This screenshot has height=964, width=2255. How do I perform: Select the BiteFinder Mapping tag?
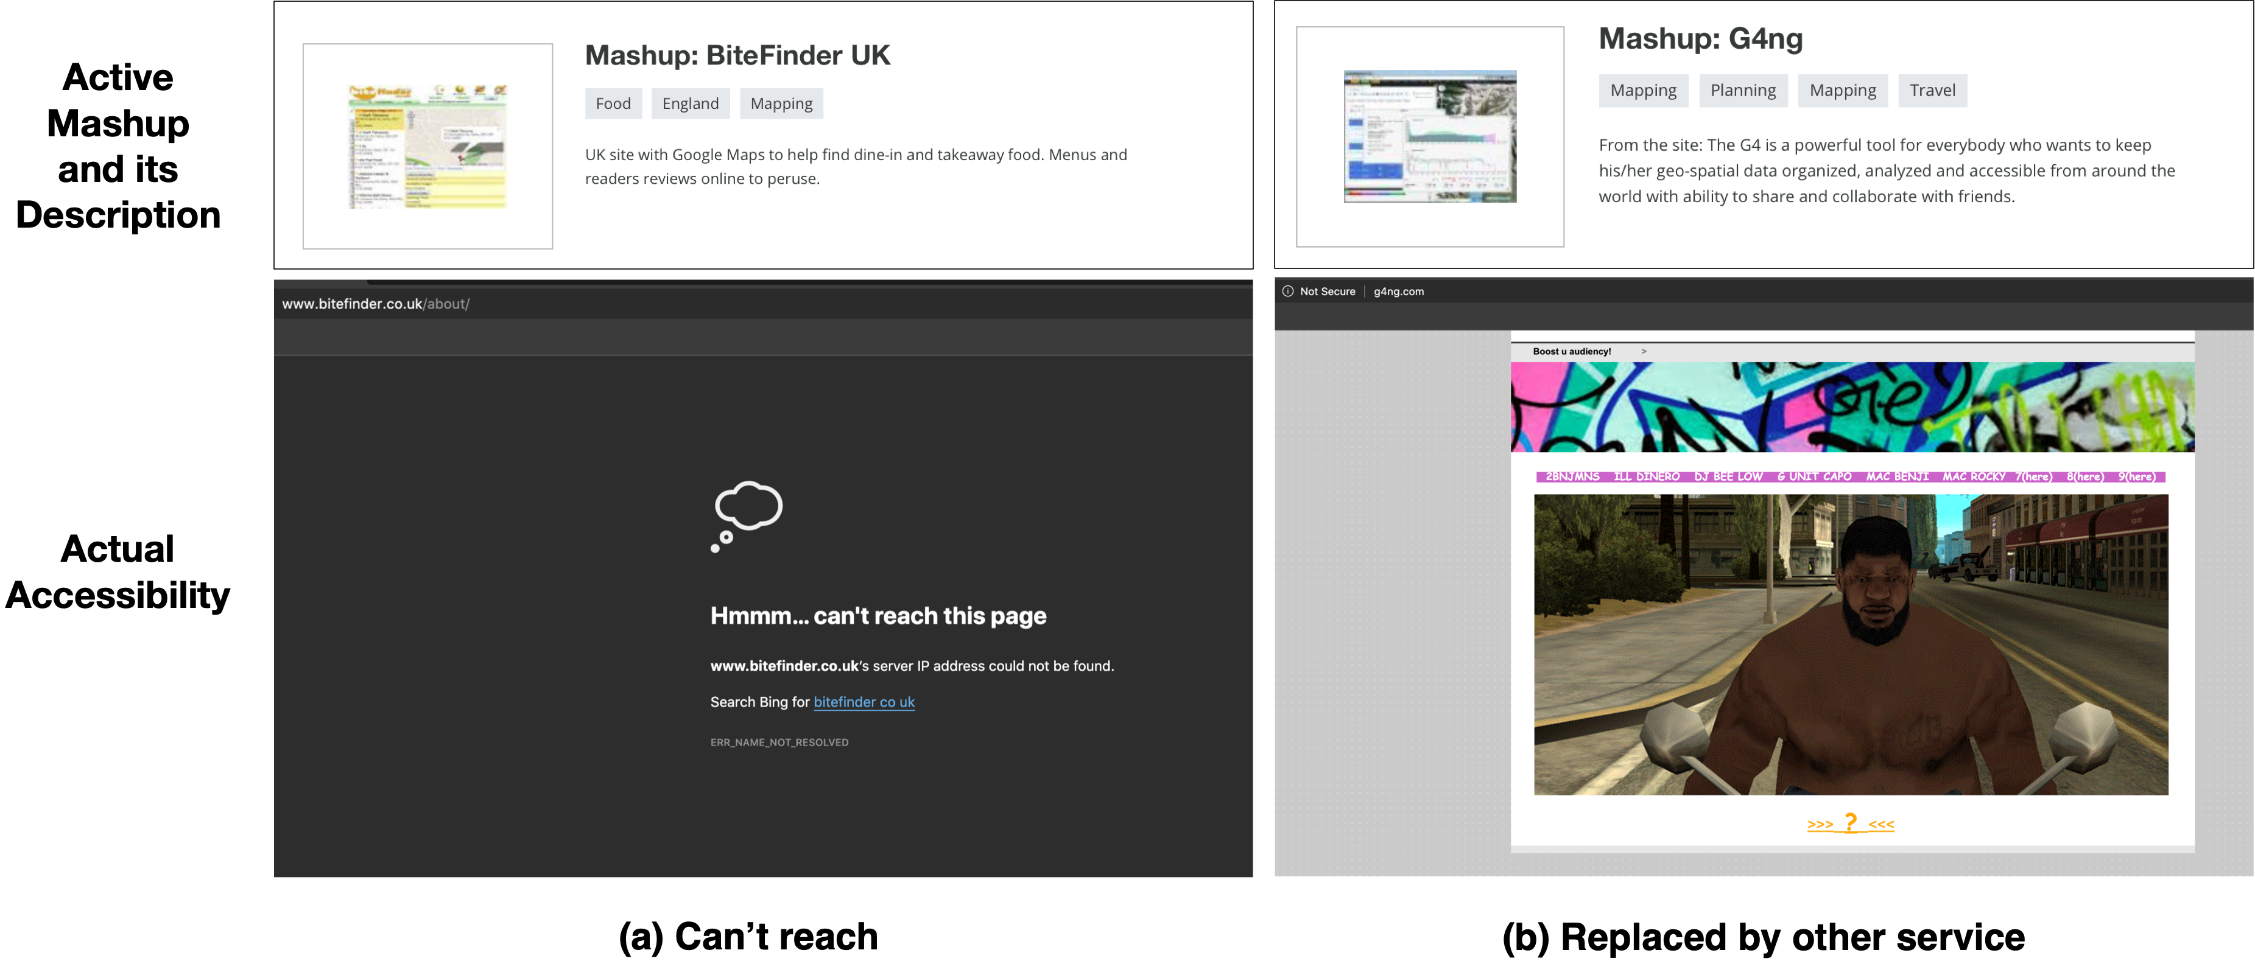coord(781,103)
